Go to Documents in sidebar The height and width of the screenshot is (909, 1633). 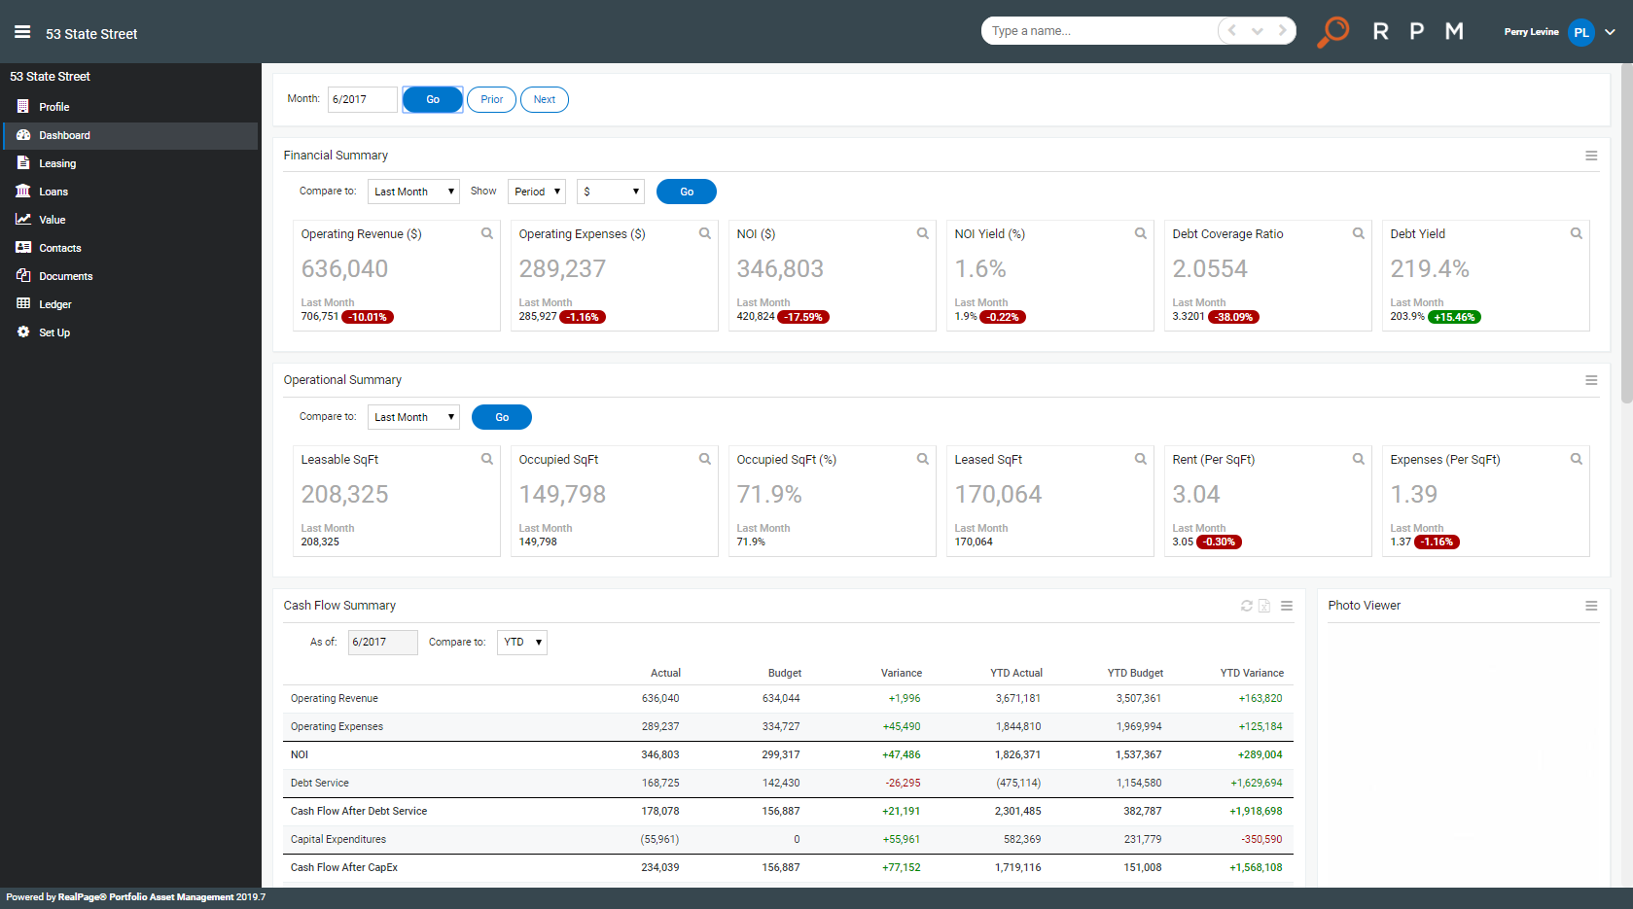pos(65,276)
